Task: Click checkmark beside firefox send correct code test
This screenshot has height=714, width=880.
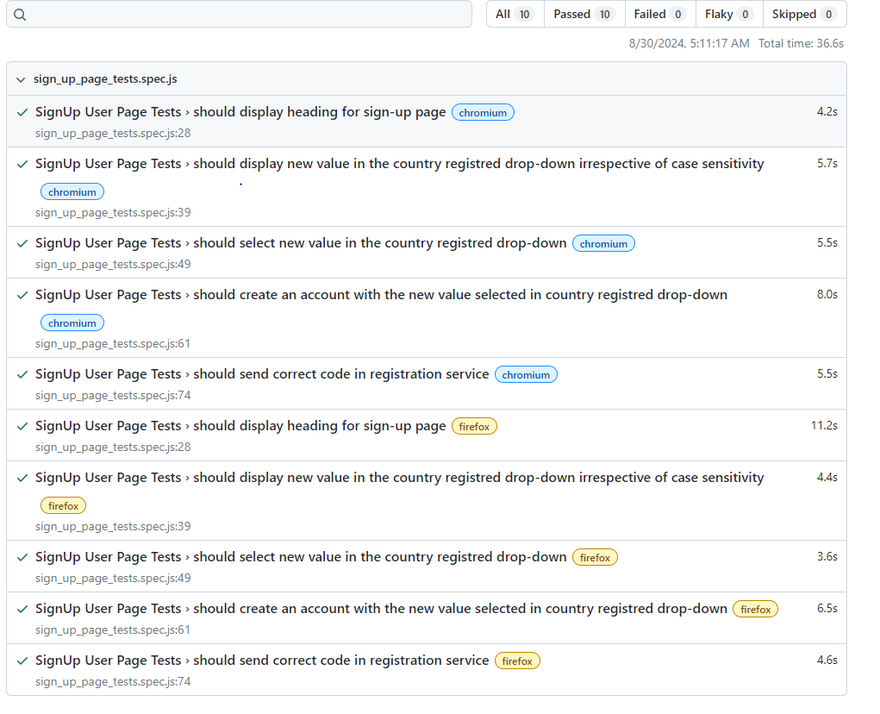Action: 22,661
